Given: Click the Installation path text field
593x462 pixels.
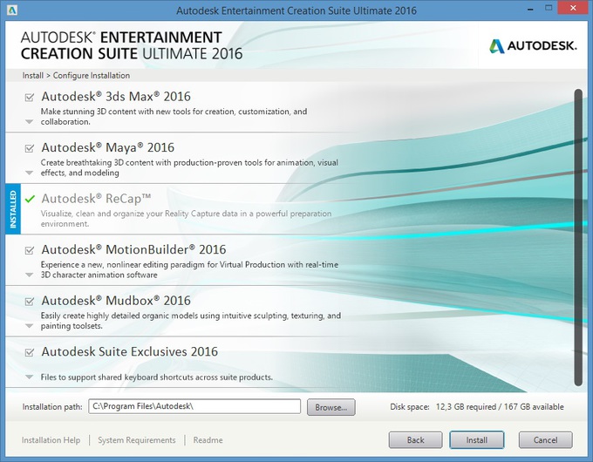Looking at the screenshot, I should pyautogui.click(x=194, y=406).
